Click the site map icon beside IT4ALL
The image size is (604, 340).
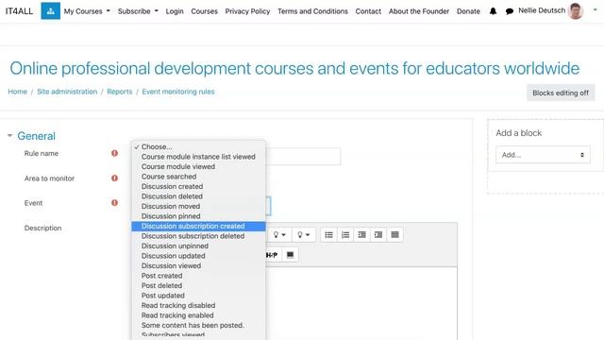click(50, 11)
